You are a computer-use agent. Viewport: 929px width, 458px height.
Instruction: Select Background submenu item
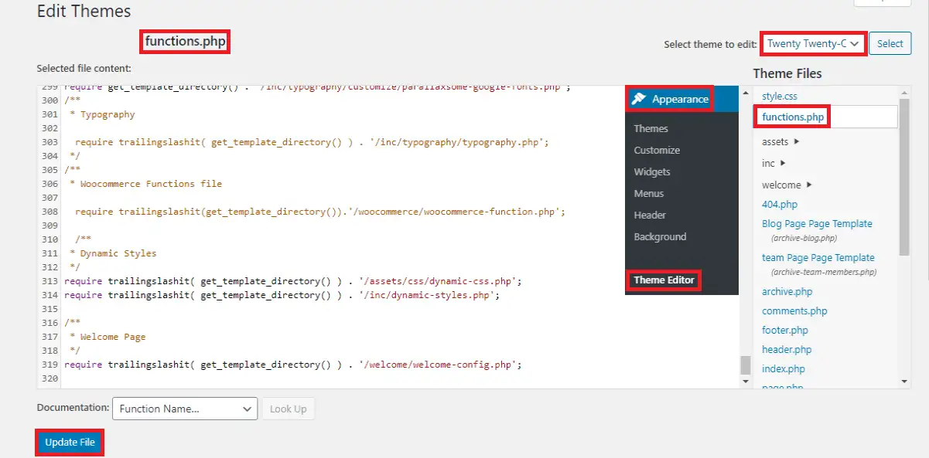coord(660,236)
